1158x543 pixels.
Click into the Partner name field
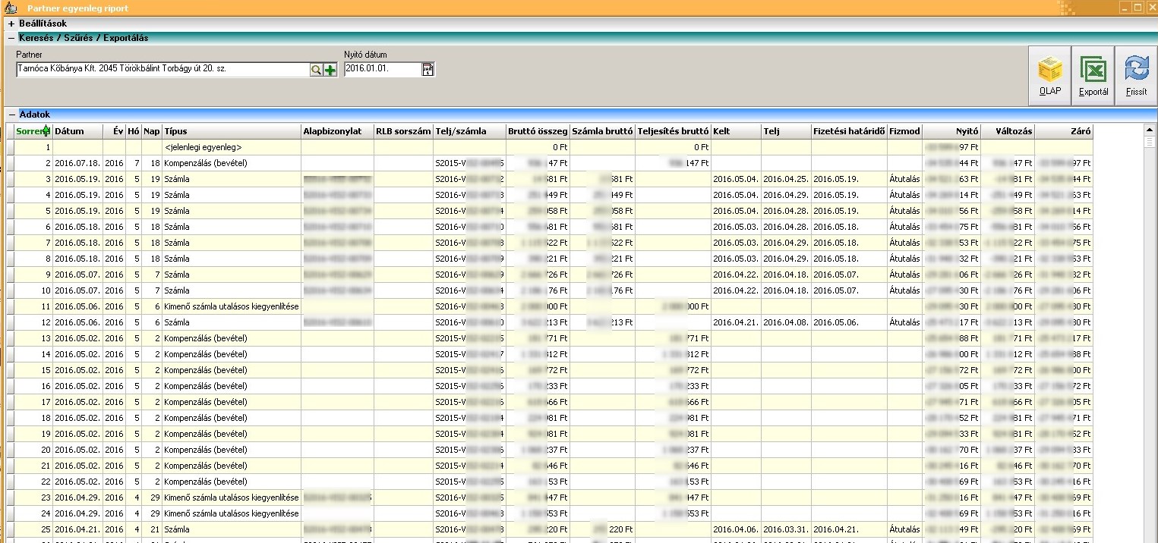tap(161, 69)
